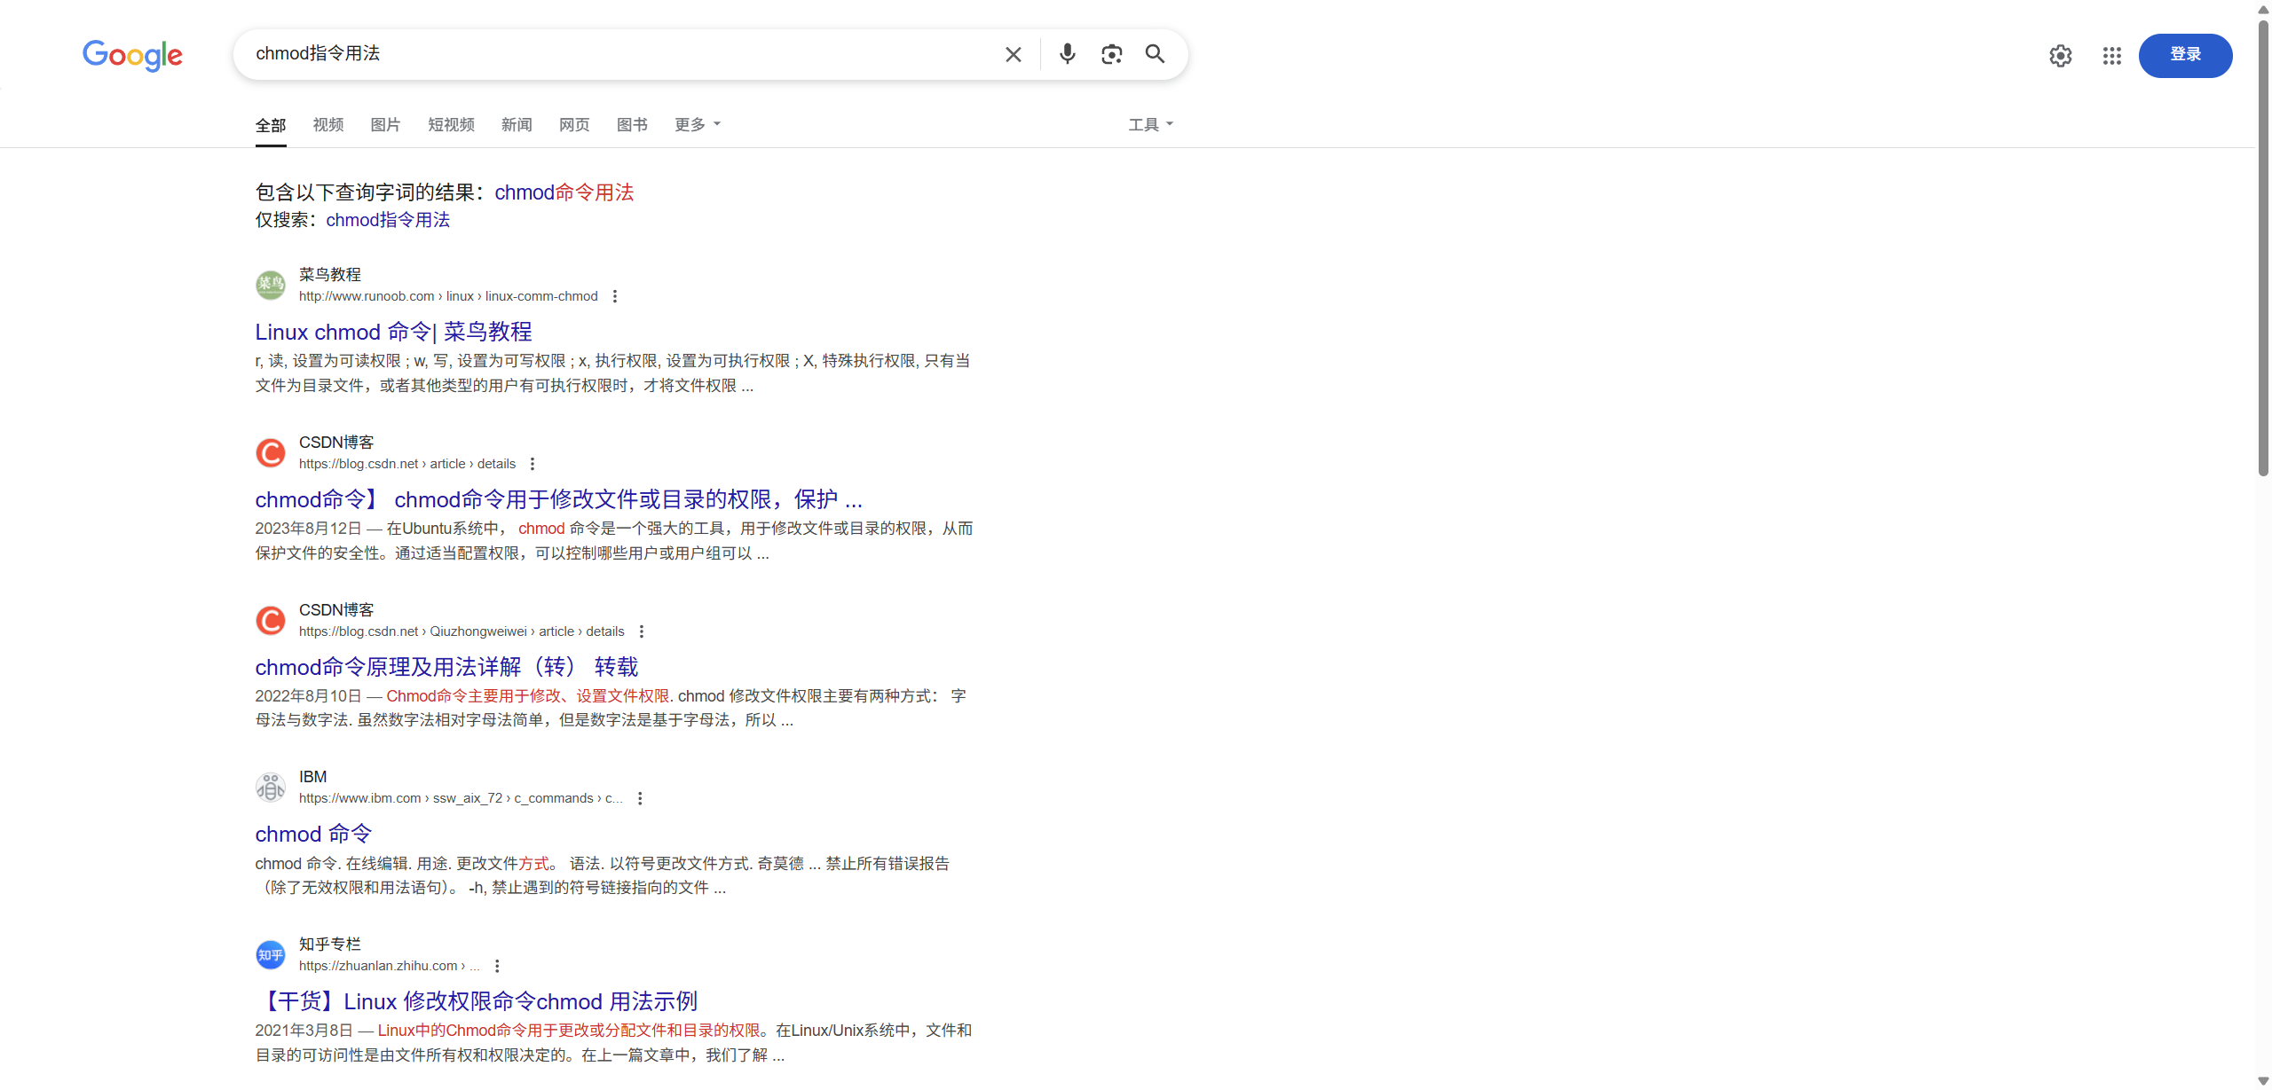
Task: Switch to the 新闻 tab
Action: [x=517, y=125]
